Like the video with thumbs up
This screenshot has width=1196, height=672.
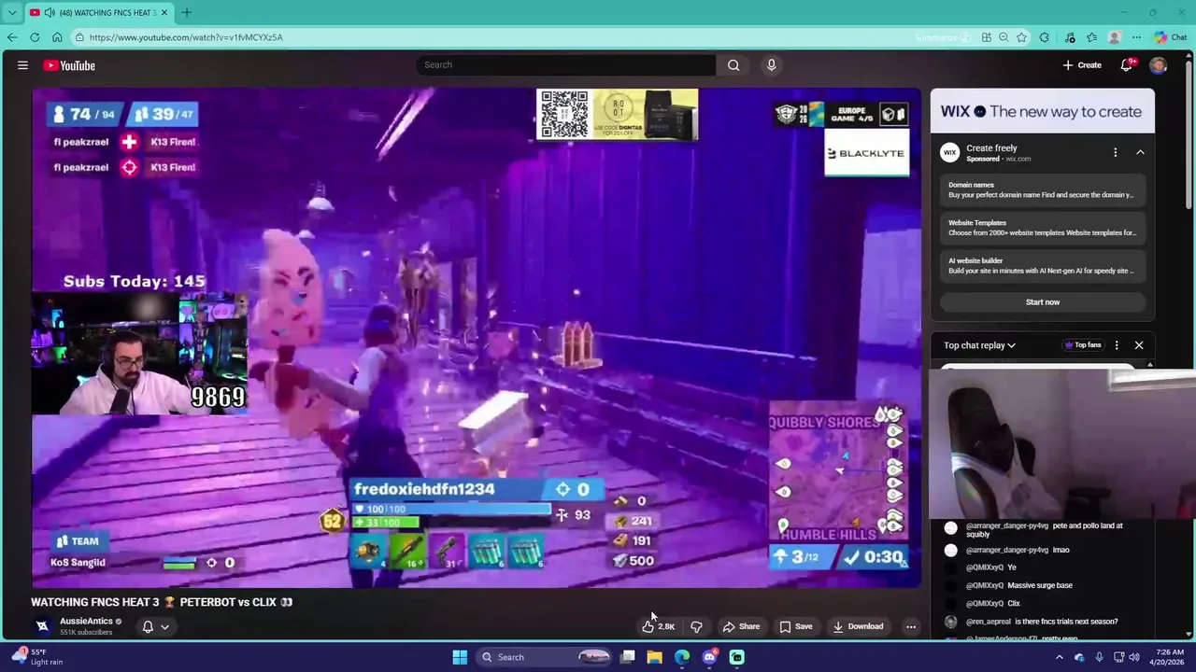pos(659,626)
